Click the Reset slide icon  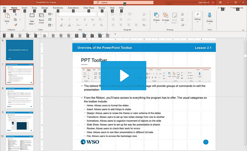(50, 19)
